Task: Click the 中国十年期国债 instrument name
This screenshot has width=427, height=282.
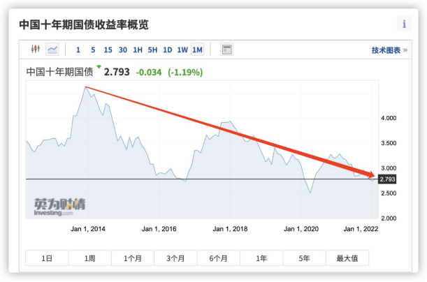Action: click(59, 72)
